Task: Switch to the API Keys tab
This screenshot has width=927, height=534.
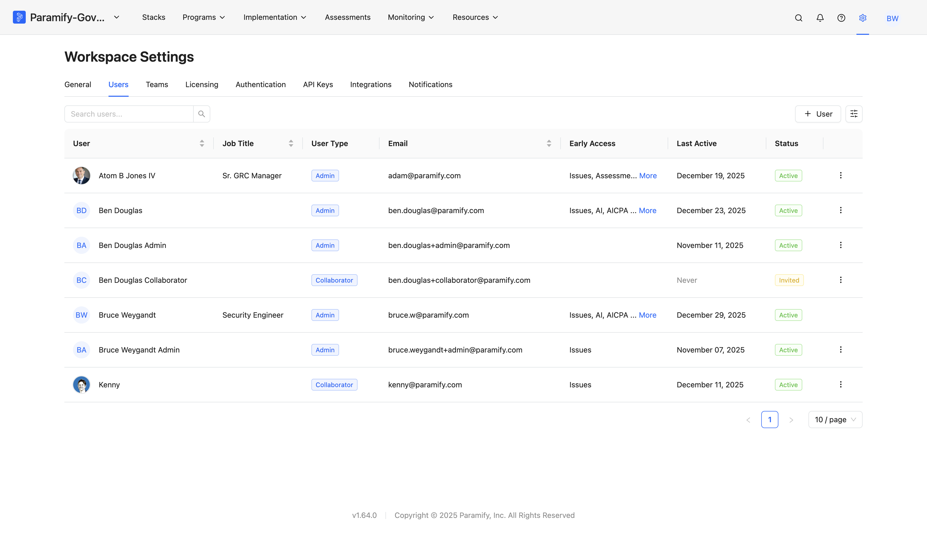Action: [318, 84]
